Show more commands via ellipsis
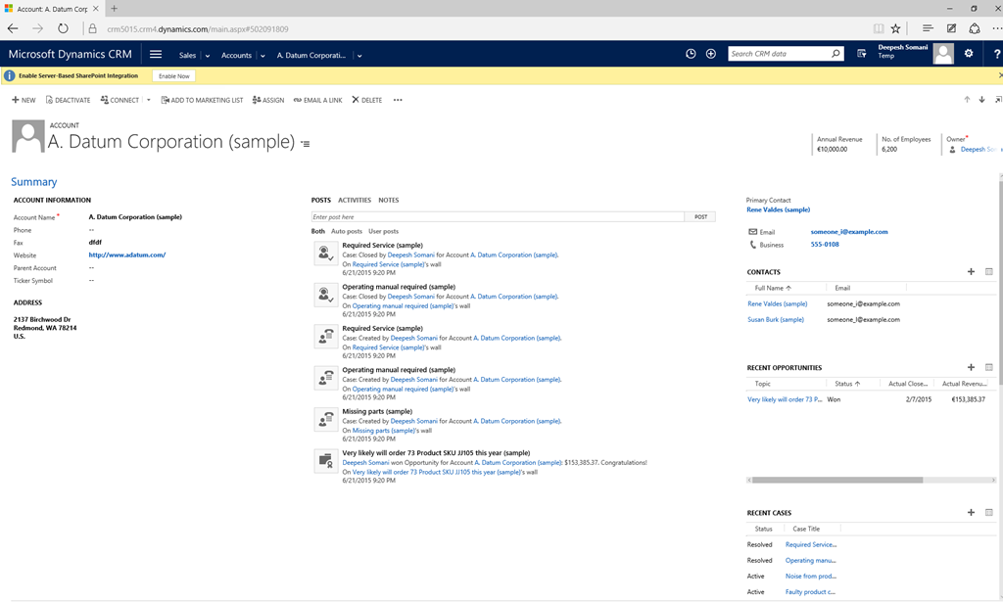Viewport: 1003px width, 602px height. (398, 100)
